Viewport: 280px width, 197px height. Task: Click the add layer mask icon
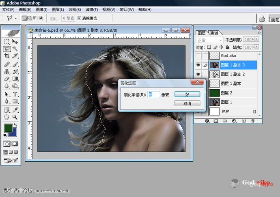[x=216, y=120]
